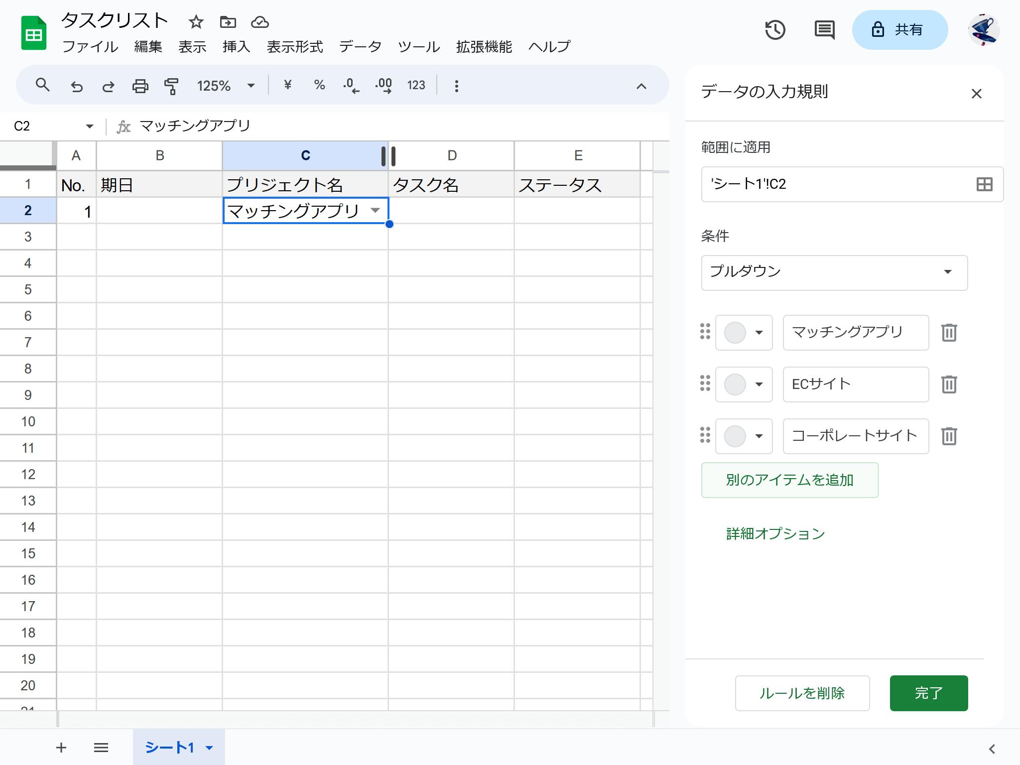This screenshot has height=765, width=1020.
Task: Apply percent format
Action: (x=319, y=85)
